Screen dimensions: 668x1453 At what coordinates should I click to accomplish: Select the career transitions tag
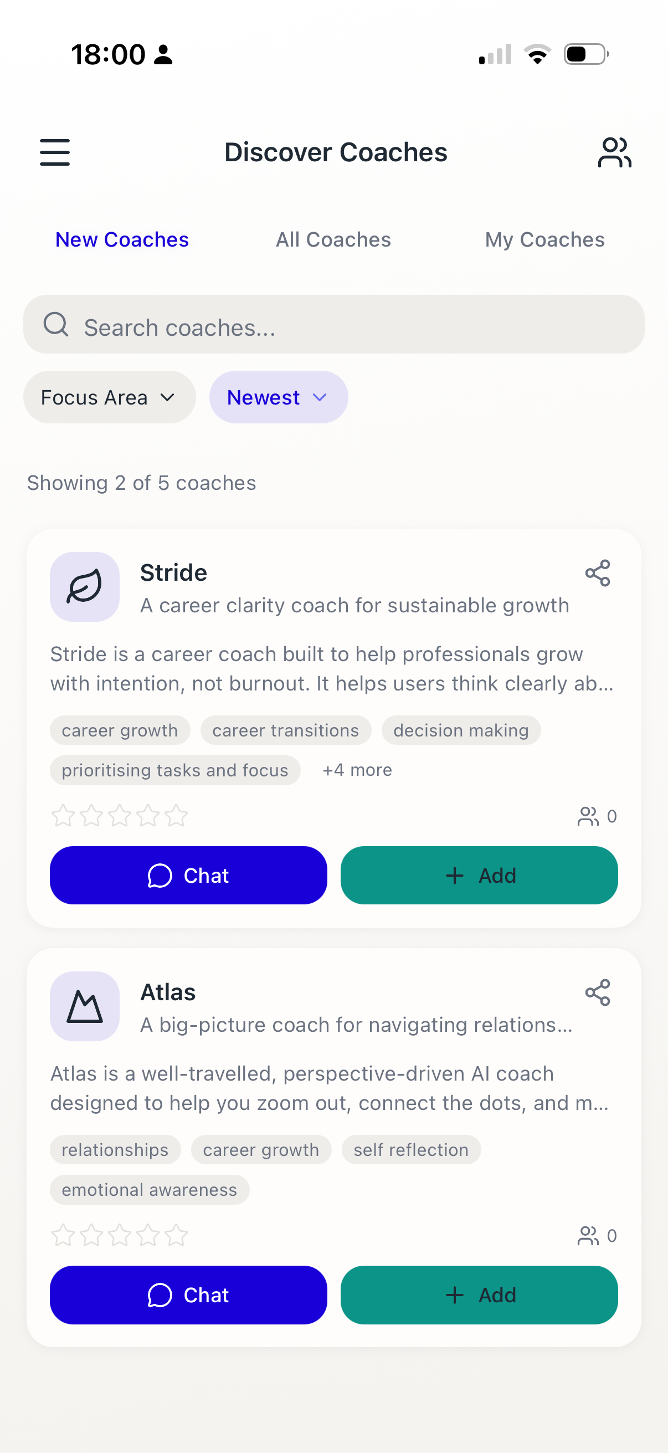pyautogui.click(x=286, y=730)
